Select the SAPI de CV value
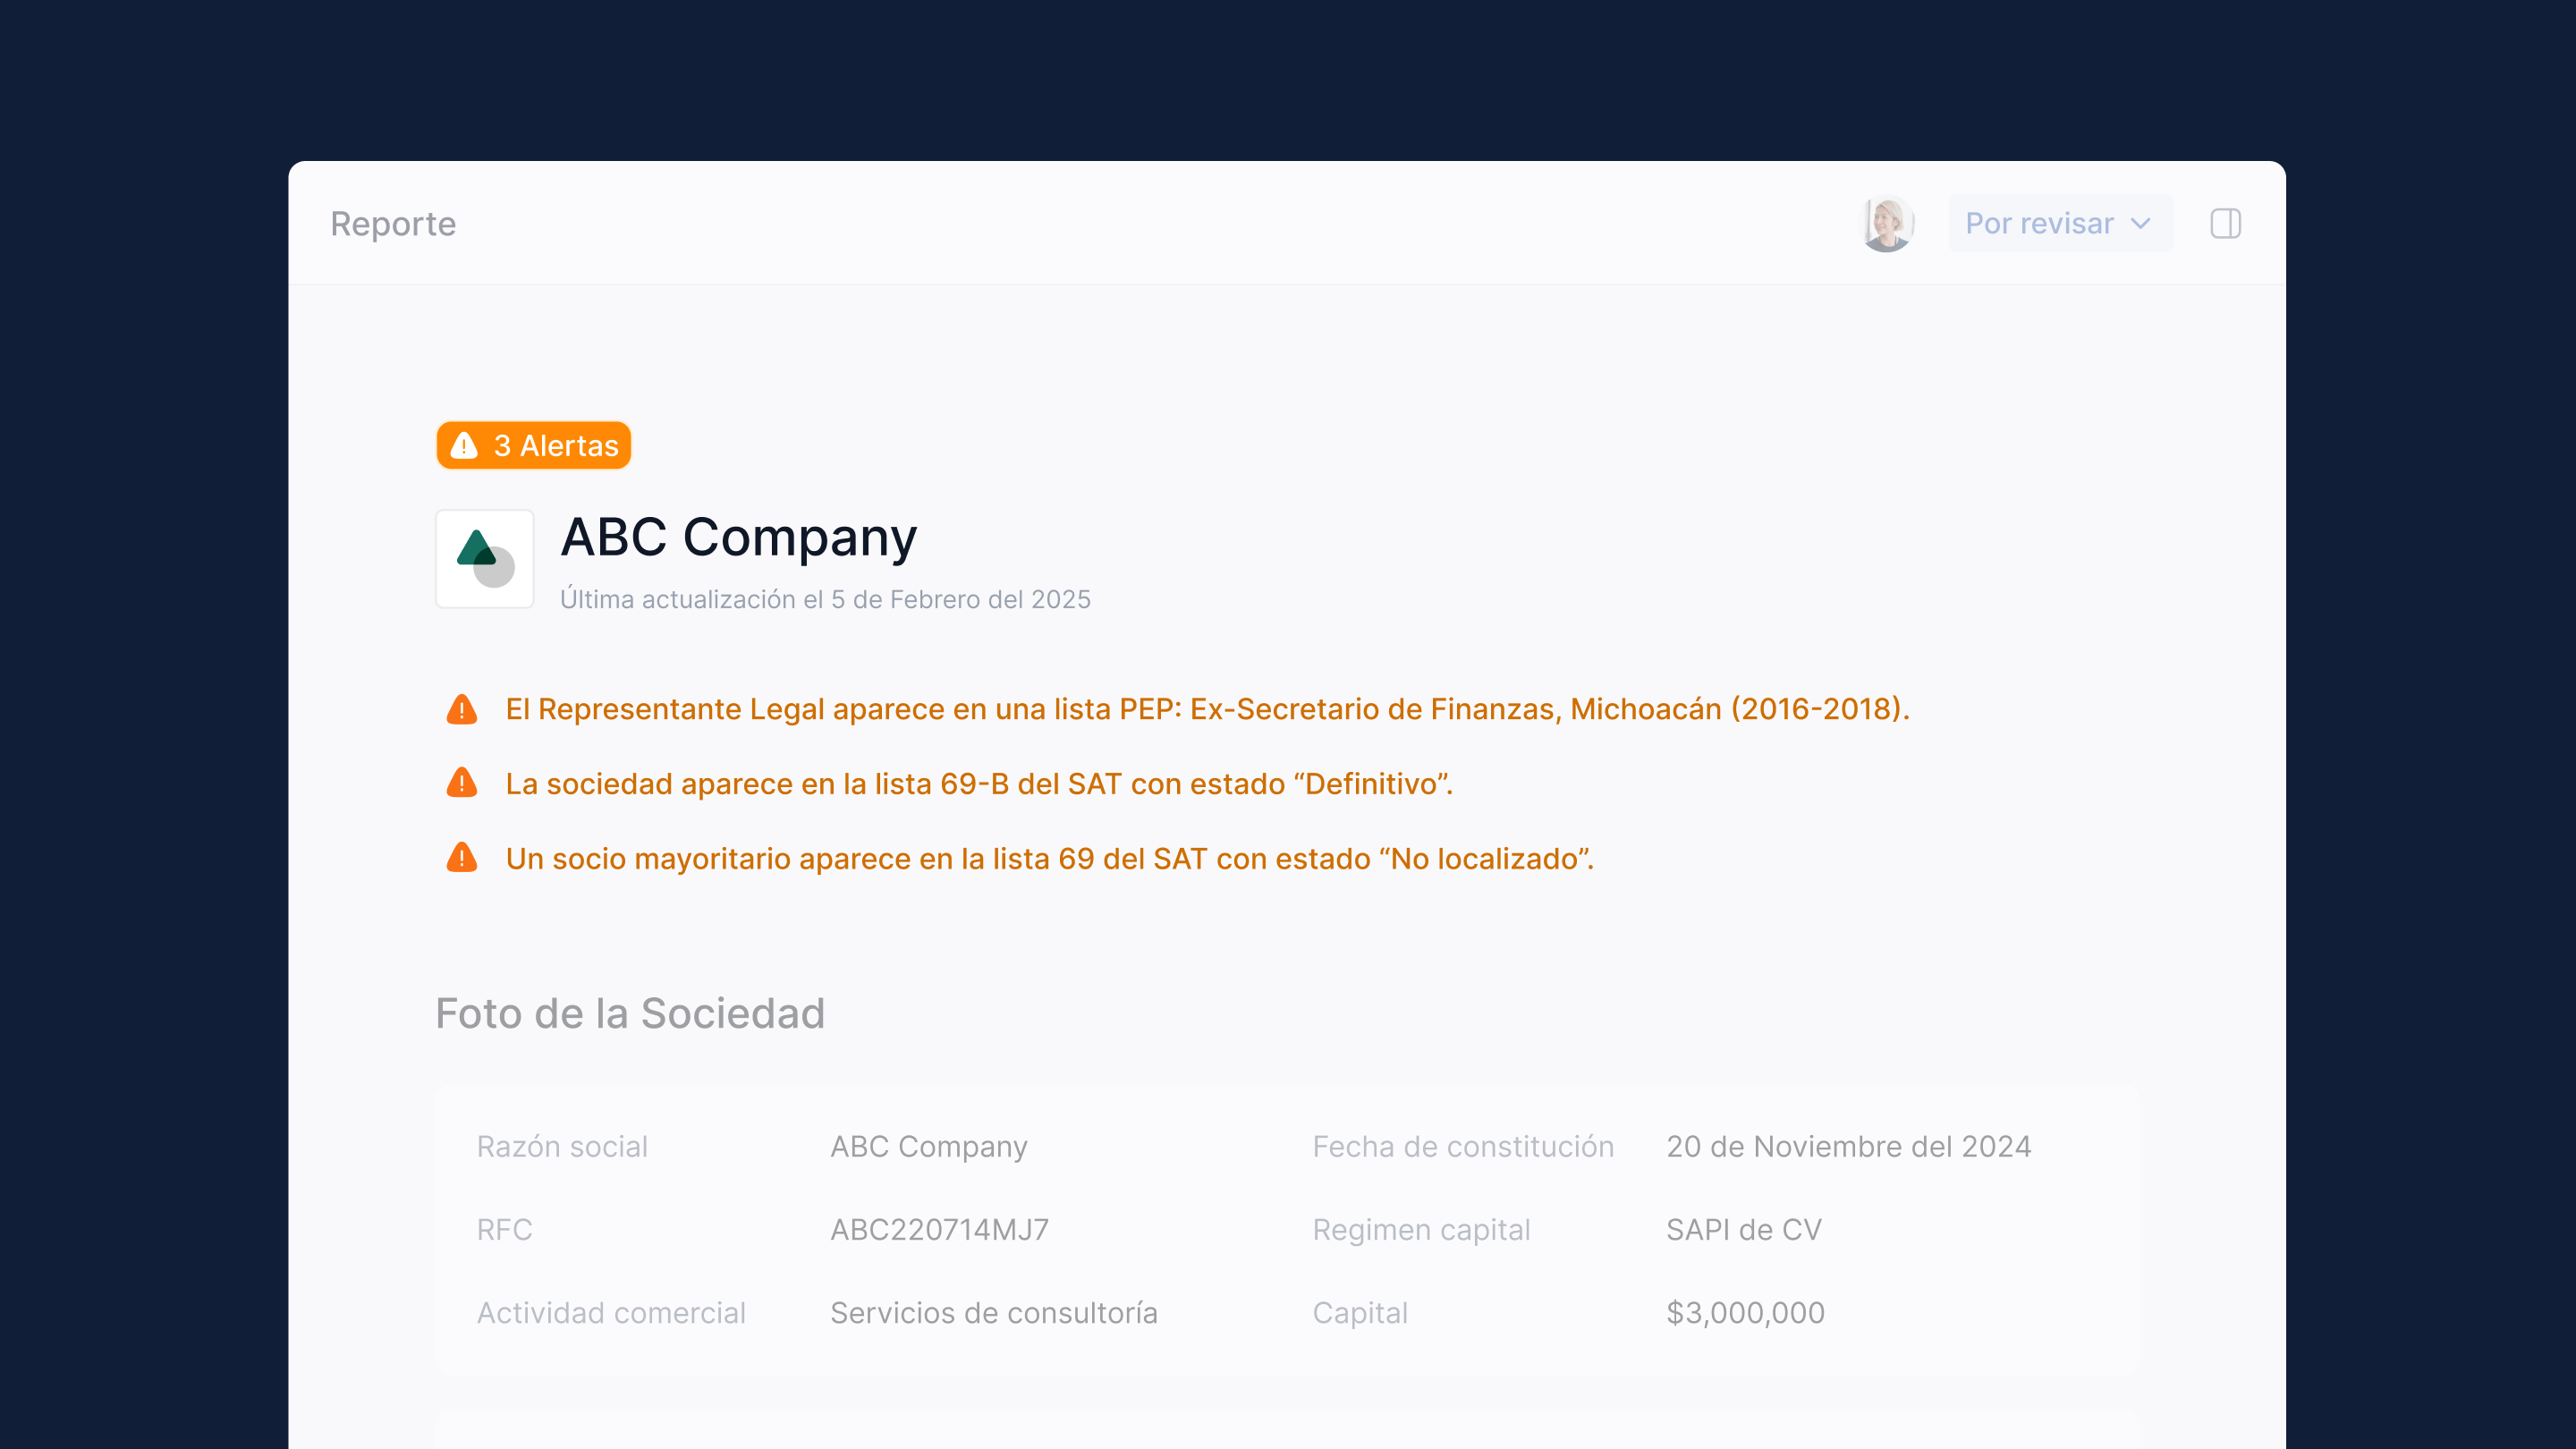2576x1449 pixels. tap(1743, 1230)
